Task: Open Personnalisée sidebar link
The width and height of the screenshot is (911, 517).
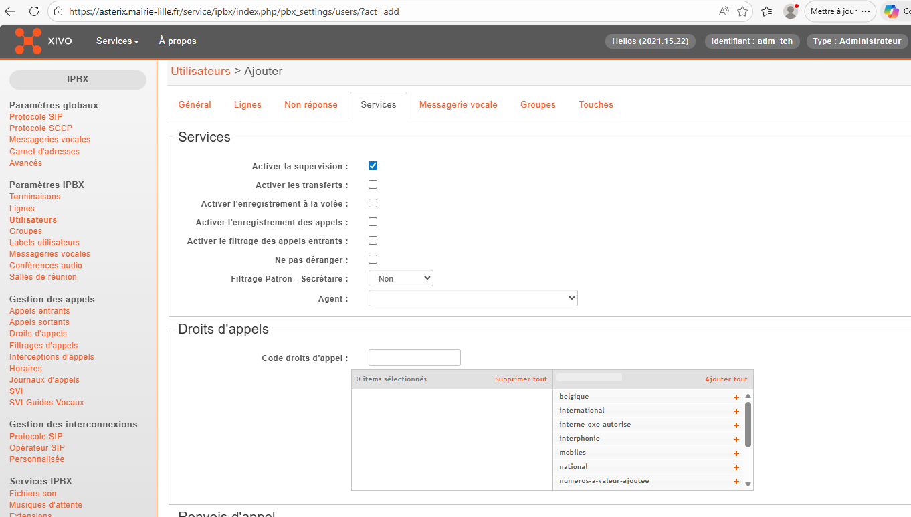Action: [x=37, y=459]
